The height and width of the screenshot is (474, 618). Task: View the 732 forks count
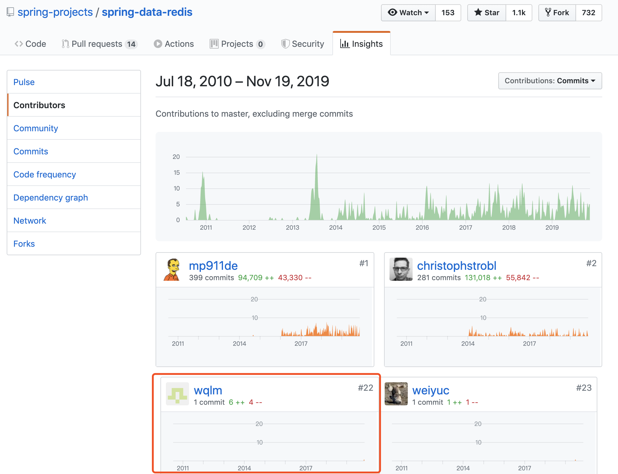(x=589, y=13)
